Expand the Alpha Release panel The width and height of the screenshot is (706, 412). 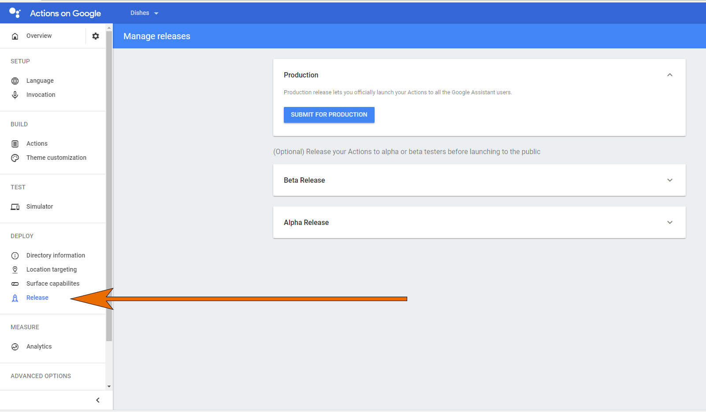point(669,223)
